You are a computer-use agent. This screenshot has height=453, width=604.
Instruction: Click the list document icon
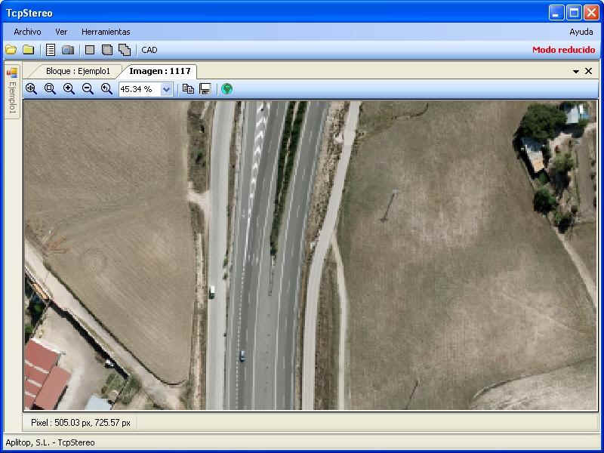coord(51,50)
